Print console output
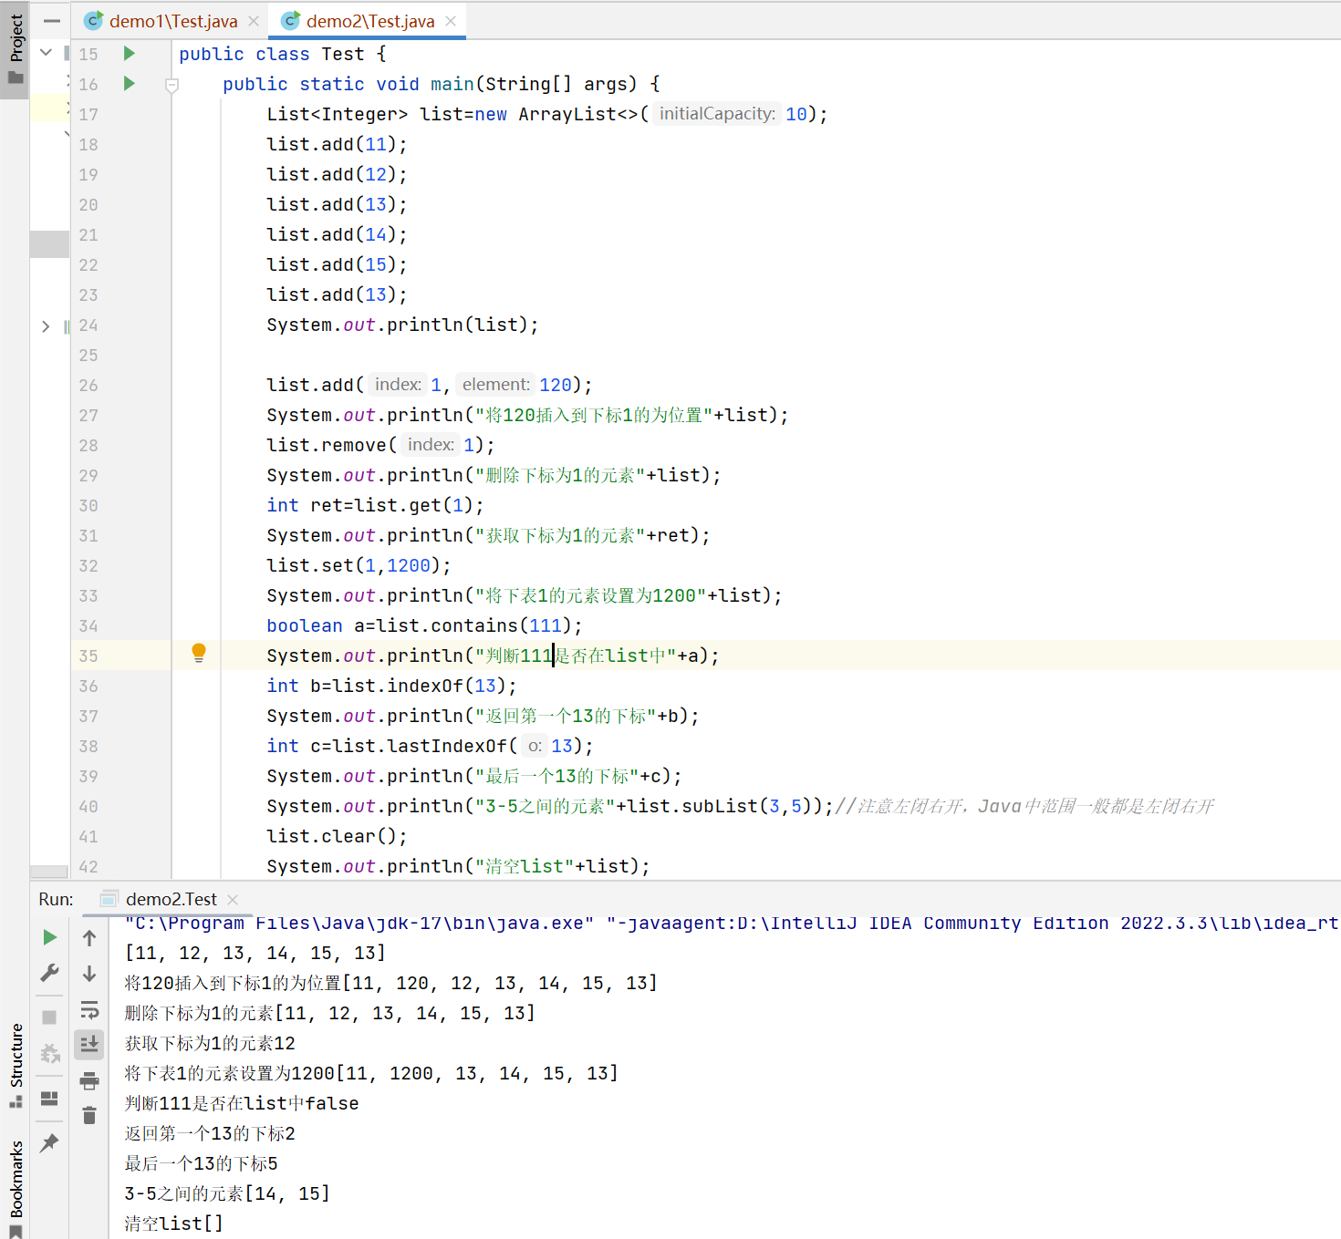The image size is (1341, 1239). [x=89, y=1081]
